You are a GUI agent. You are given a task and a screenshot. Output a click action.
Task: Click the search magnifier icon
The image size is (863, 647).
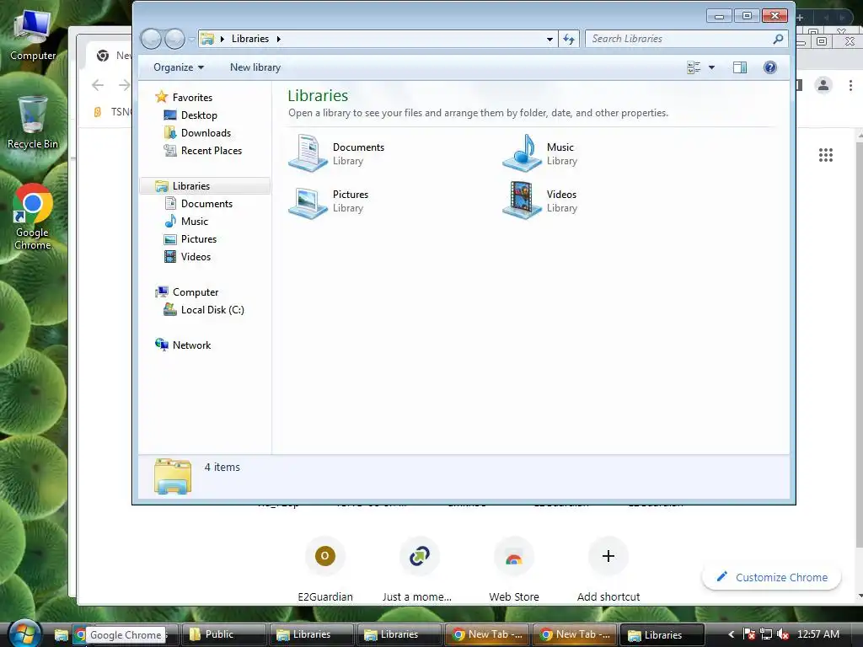tap(778, 39)
